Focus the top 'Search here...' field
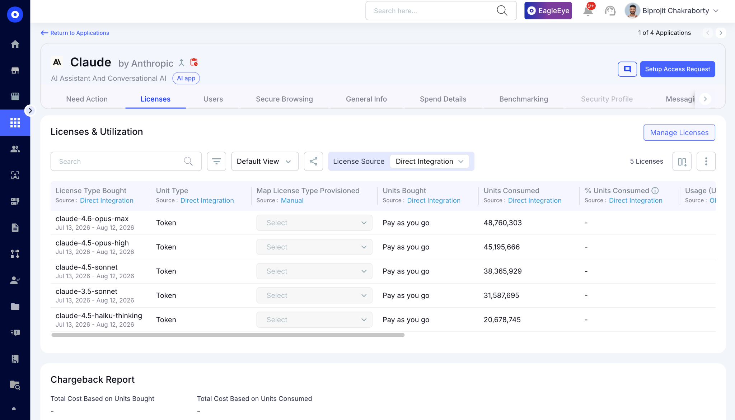Image resolution: width=735 pixels, height=420 pixels. pyautogui.click(x=441, y=11)
